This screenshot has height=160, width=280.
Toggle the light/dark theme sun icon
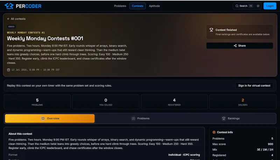(258, 6)
